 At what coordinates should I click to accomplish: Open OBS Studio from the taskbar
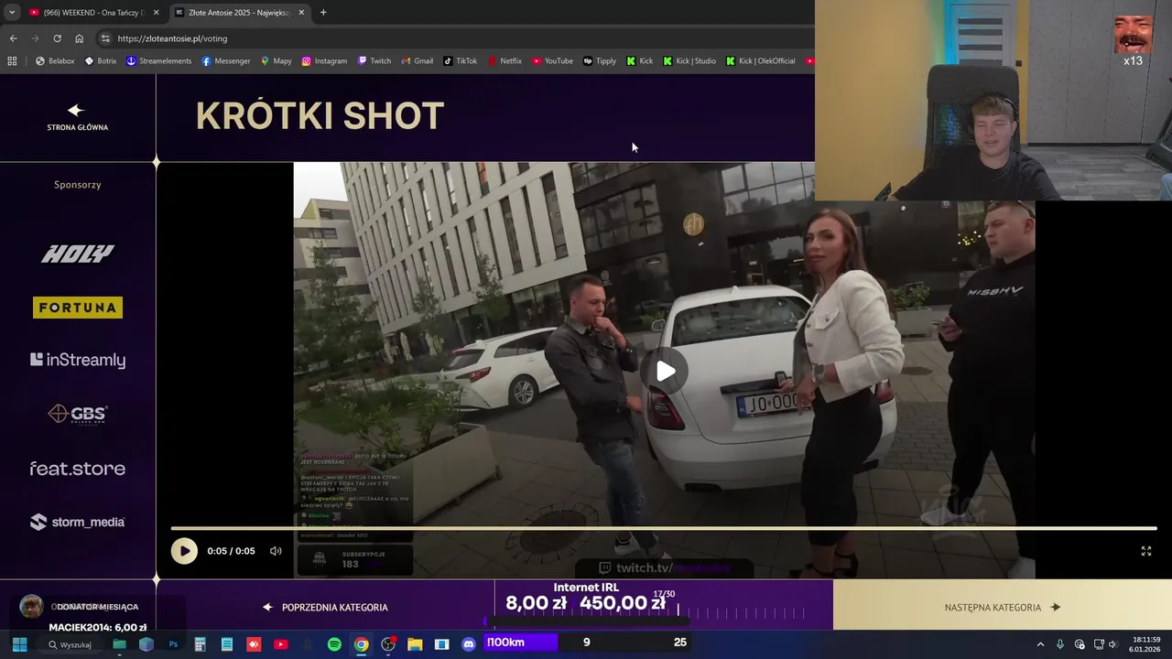(x=388, y=644)
